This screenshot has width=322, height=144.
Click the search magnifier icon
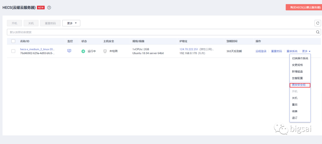point(318,32)
